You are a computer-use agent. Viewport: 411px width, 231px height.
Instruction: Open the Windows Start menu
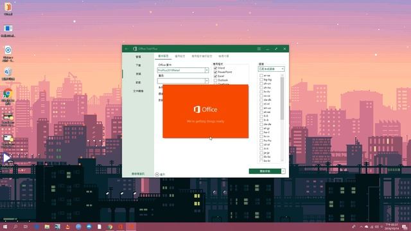click(x=5, y=227)
